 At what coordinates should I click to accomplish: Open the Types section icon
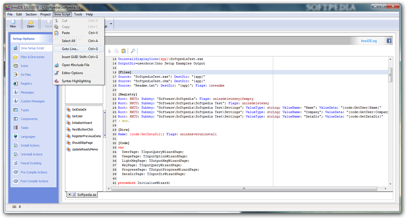click(15, 110)
